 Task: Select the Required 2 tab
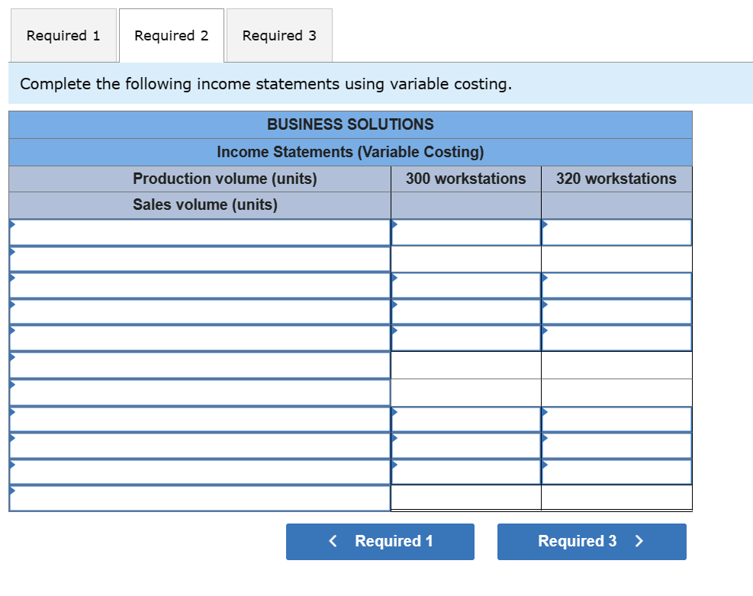point(171,35)
